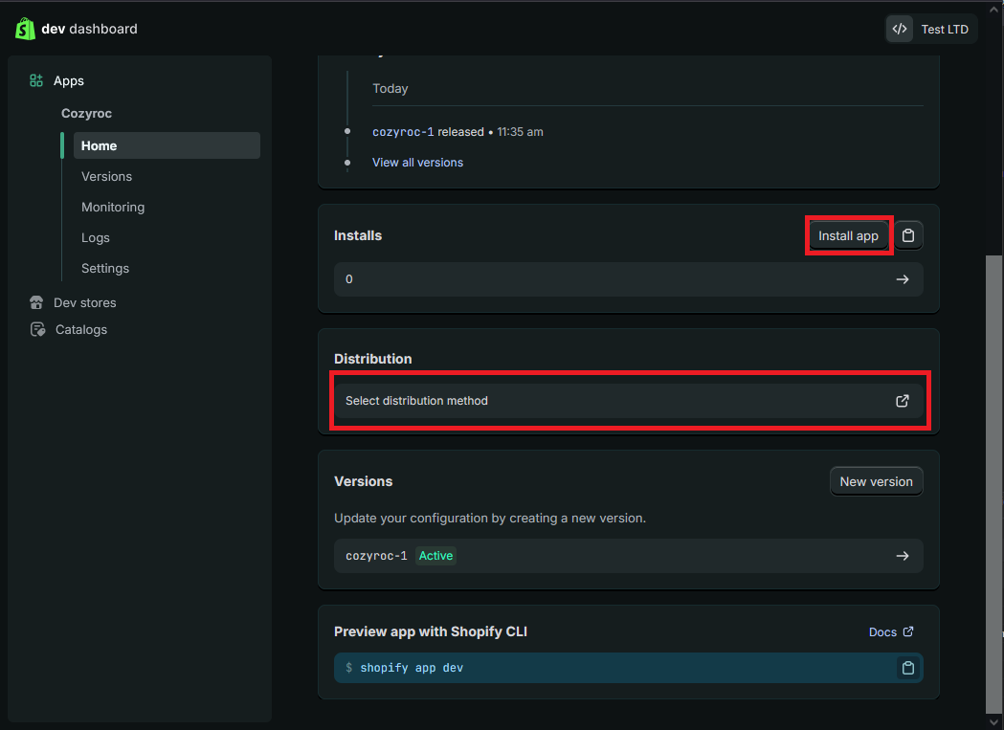The image size is (1004, 730).
Task: Open the cozyroc-1 Active version row
Action: [x=628, y=556]
